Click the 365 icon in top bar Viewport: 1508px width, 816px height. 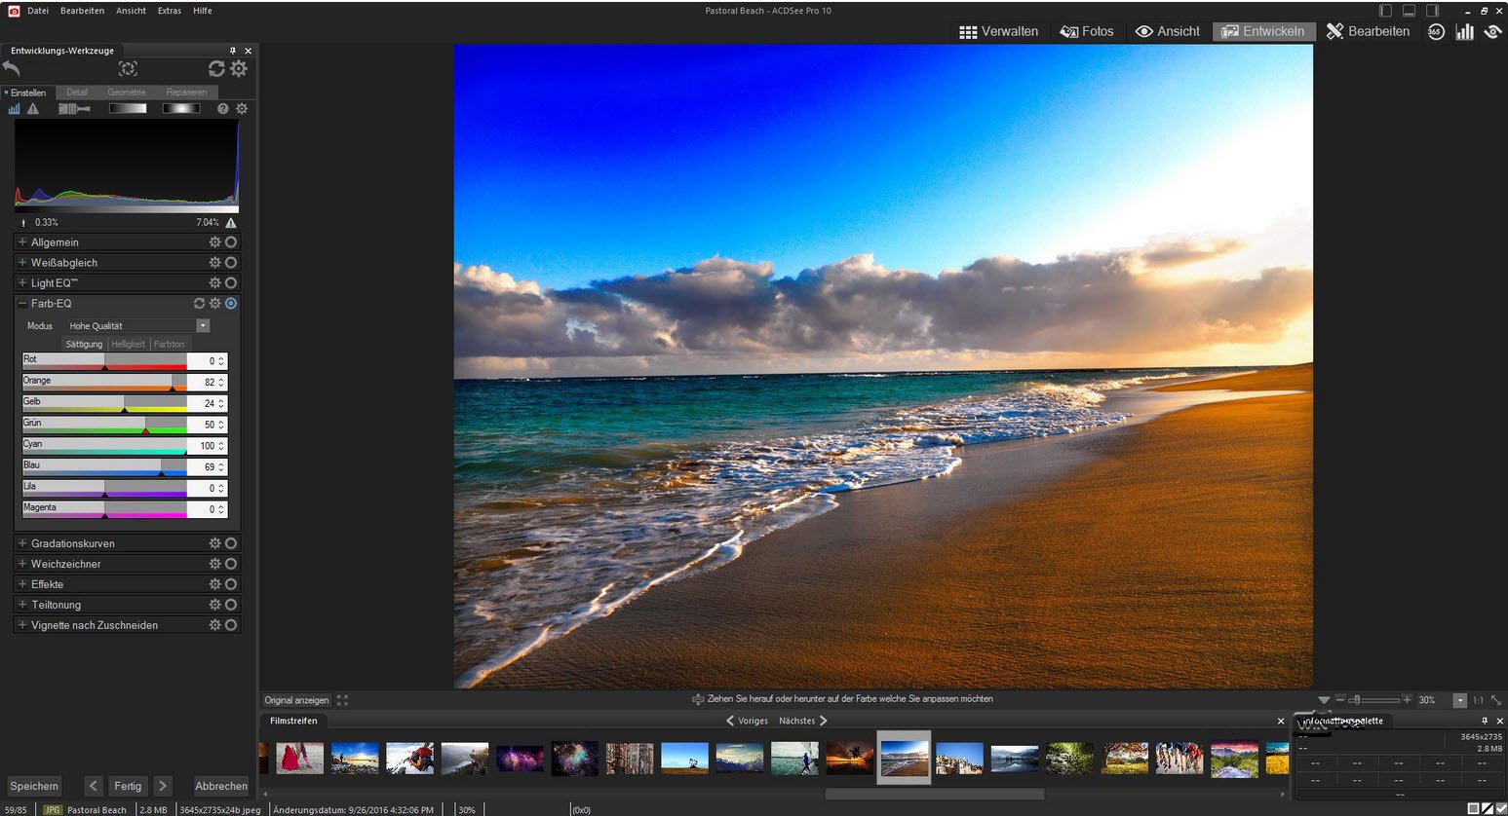click(1436, 31)
